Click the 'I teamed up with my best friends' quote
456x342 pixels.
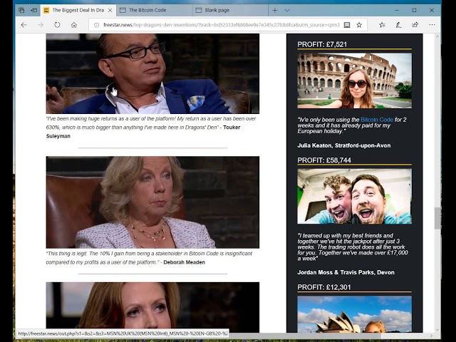coord(353,247)
